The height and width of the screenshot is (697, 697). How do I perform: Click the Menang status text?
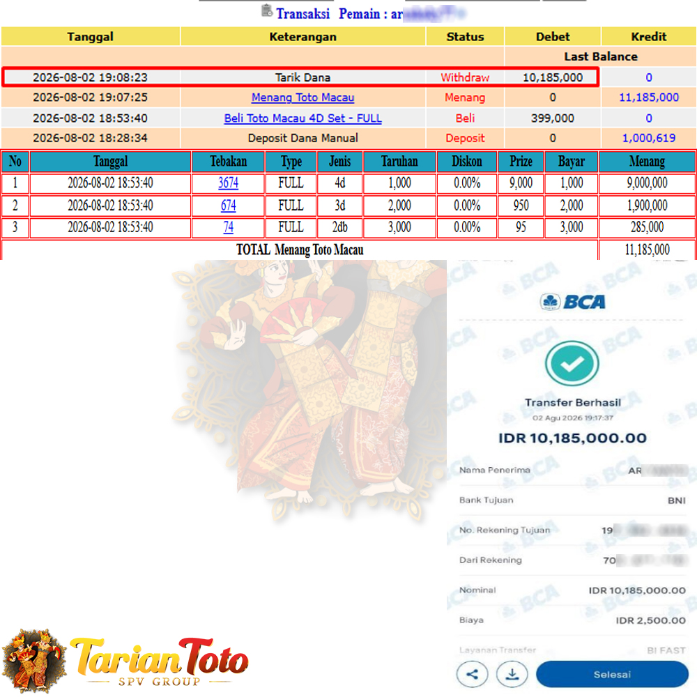(x=465, y=98)
